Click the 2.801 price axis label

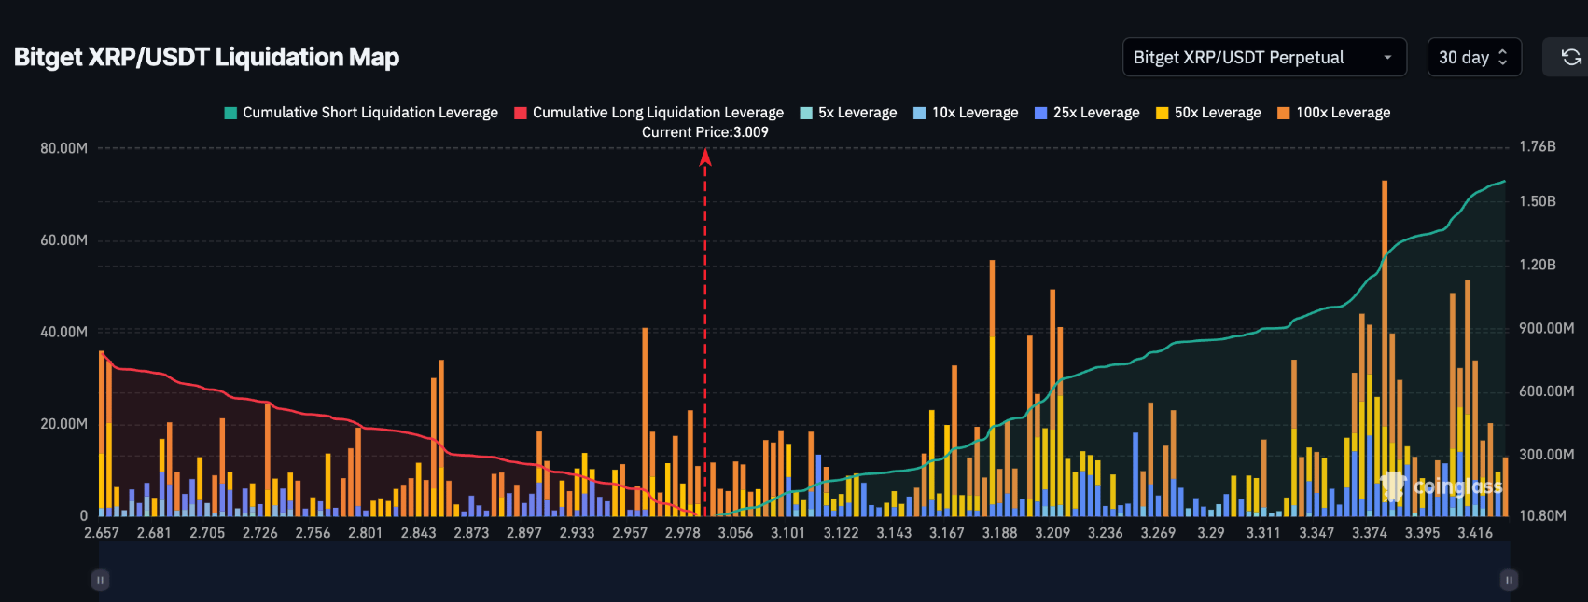[x=366, y=533]
